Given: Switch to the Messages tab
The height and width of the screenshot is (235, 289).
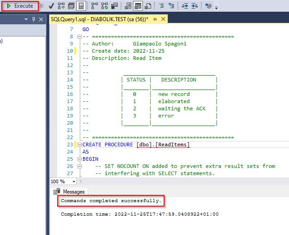Looking at the screenshot, I should (x=73, y=191).
